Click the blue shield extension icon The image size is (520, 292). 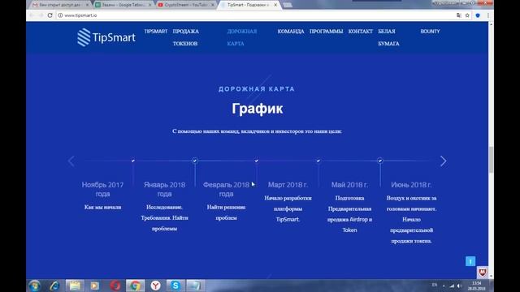tap(478, 15)
